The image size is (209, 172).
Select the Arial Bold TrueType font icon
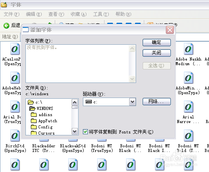point(15,107)
